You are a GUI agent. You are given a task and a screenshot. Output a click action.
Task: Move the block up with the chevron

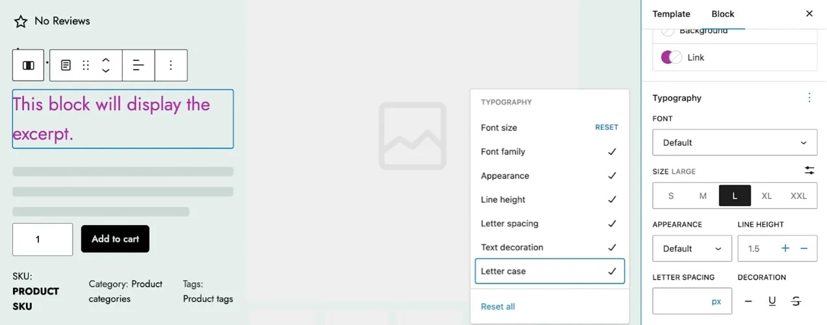(105, 60)
